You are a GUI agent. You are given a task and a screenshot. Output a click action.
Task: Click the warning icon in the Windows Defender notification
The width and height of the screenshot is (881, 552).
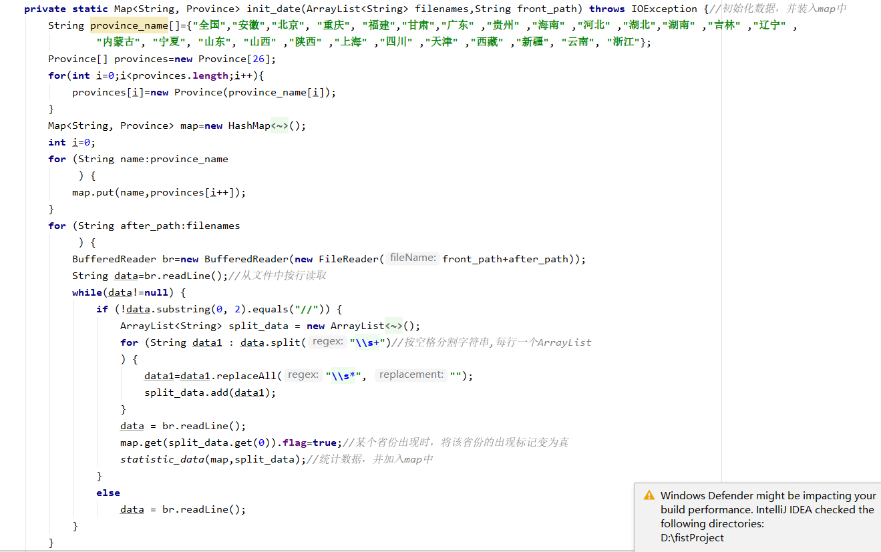(x=649, y=495)
